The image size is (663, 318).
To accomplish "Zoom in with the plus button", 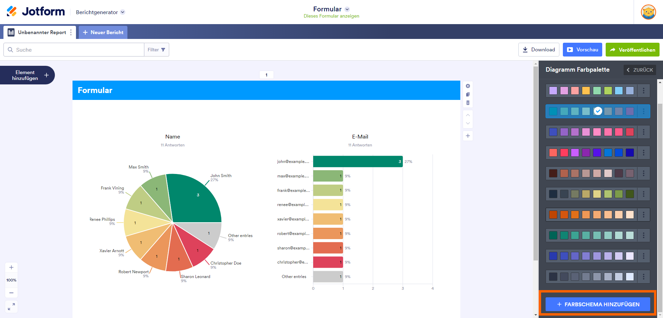I will click(11, 267).
